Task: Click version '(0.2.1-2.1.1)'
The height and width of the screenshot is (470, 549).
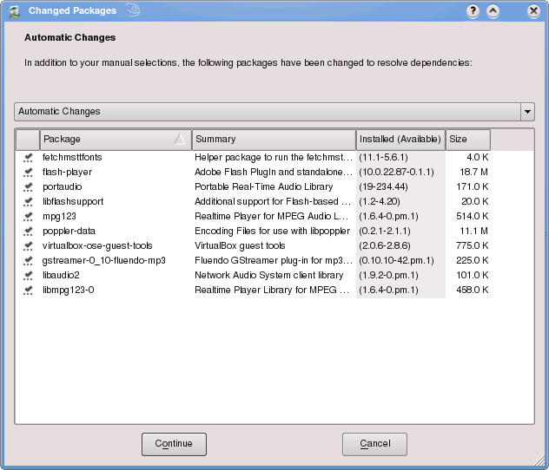Action: click(x=385, y=232)
